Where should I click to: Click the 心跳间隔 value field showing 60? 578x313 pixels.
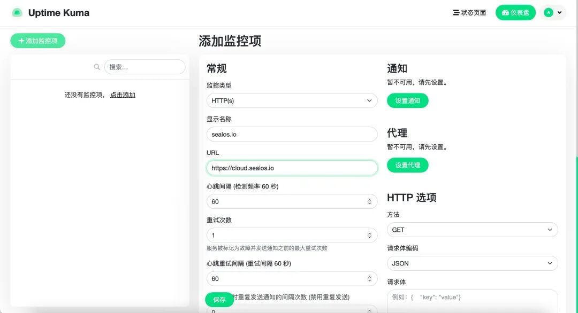click(292, 201)
